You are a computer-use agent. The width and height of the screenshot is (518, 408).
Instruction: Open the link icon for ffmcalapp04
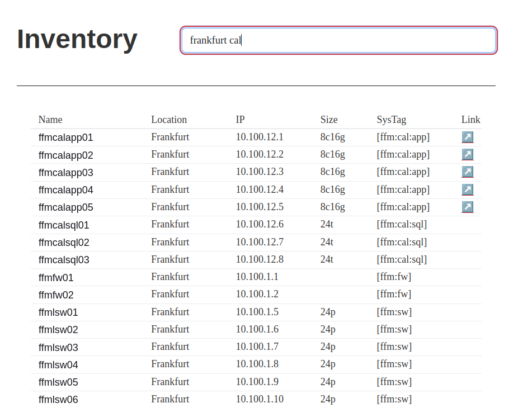467,189
